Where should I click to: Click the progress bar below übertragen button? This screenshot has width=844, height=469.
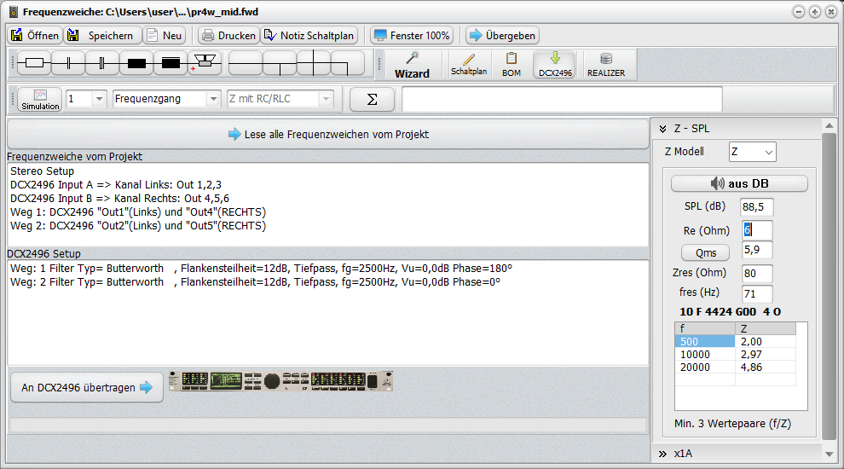pos(328,426)
